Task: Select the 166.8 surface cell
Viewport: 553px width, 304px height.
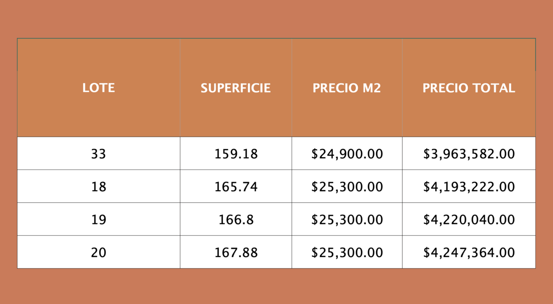Action: (236, 220)
